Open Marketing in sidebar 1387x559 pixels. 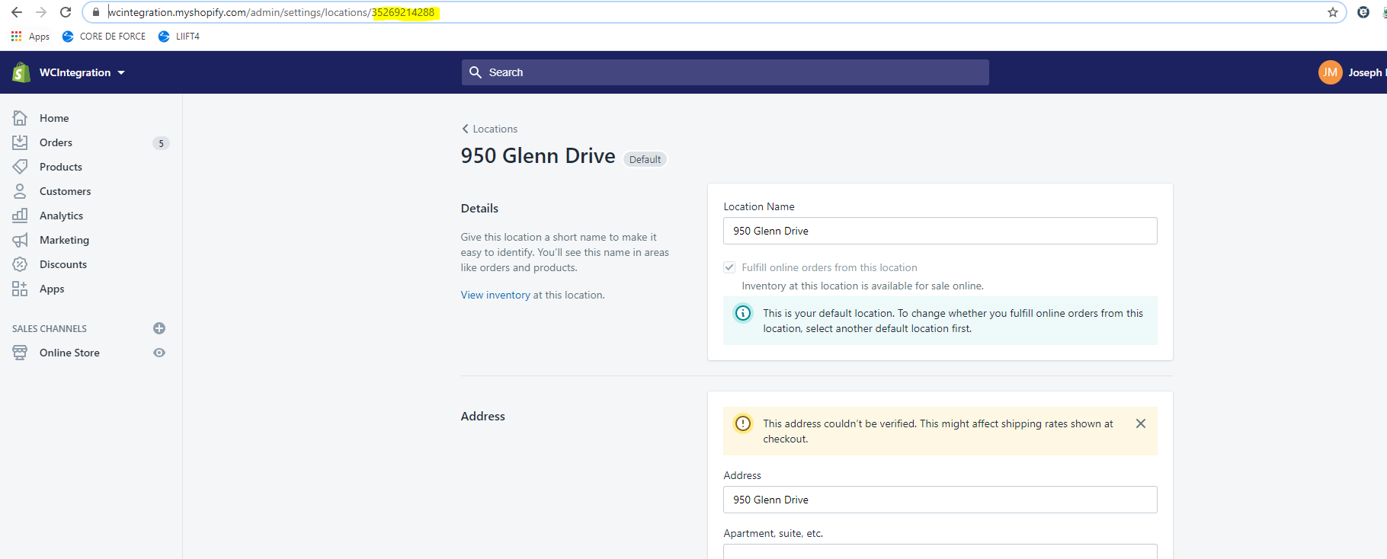tap(64, 240)
